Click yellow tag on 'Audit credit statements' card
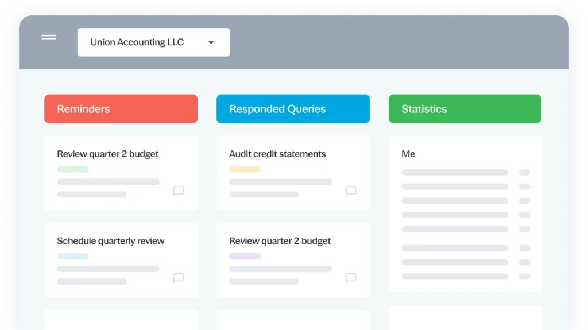This screenshot has width=588, height=330. 245,169
